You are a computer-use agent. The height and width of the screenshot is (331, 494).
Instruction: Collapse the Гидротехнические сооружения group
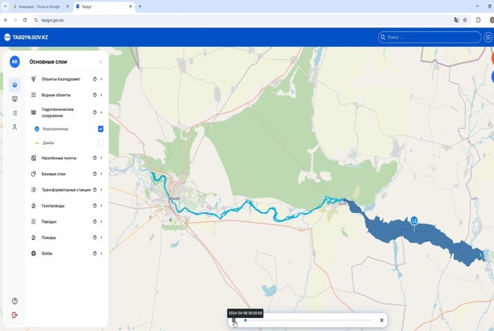pyautogui.click(x=101, y=111)
